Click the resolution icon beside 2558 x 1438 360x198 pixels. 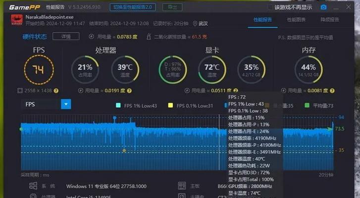20,91
